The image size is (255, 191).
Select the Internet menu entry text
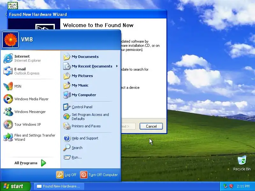[x=22, y=56]
